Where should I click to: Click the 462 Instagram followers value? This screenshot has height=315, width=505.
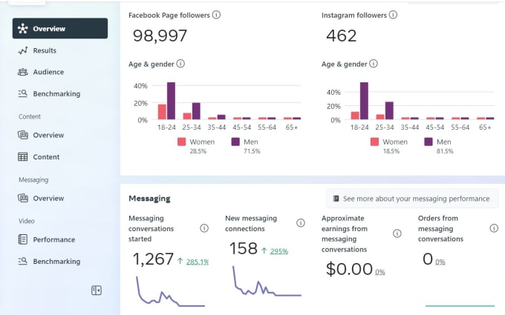pos(342,36)
